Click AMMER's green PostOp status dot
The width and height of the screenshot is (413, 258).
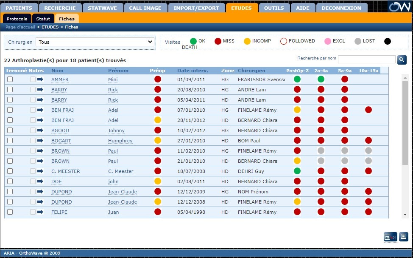tap(297, 79)
